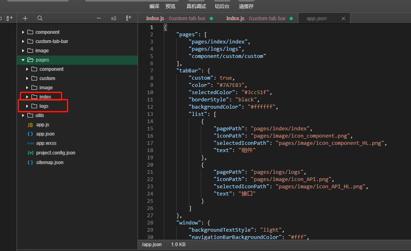Click the "#3cc51f" selectedColor value

point(255,92)
